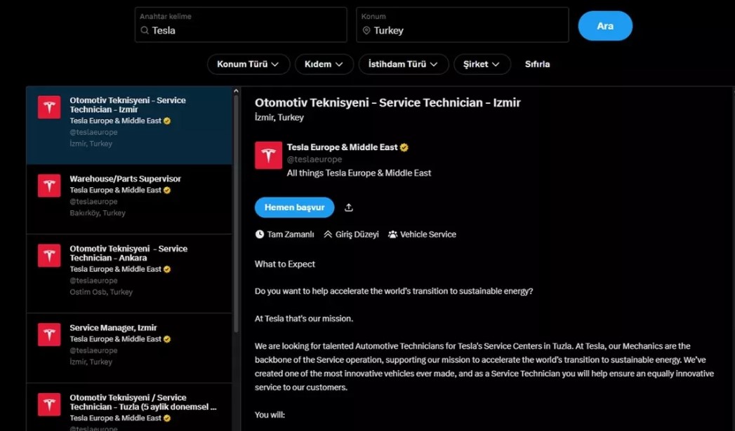Click the clock icon beside Tam Zamanlı
This screenshot has width=735, height=431.
pyautogui.click(x=260, y=235)
